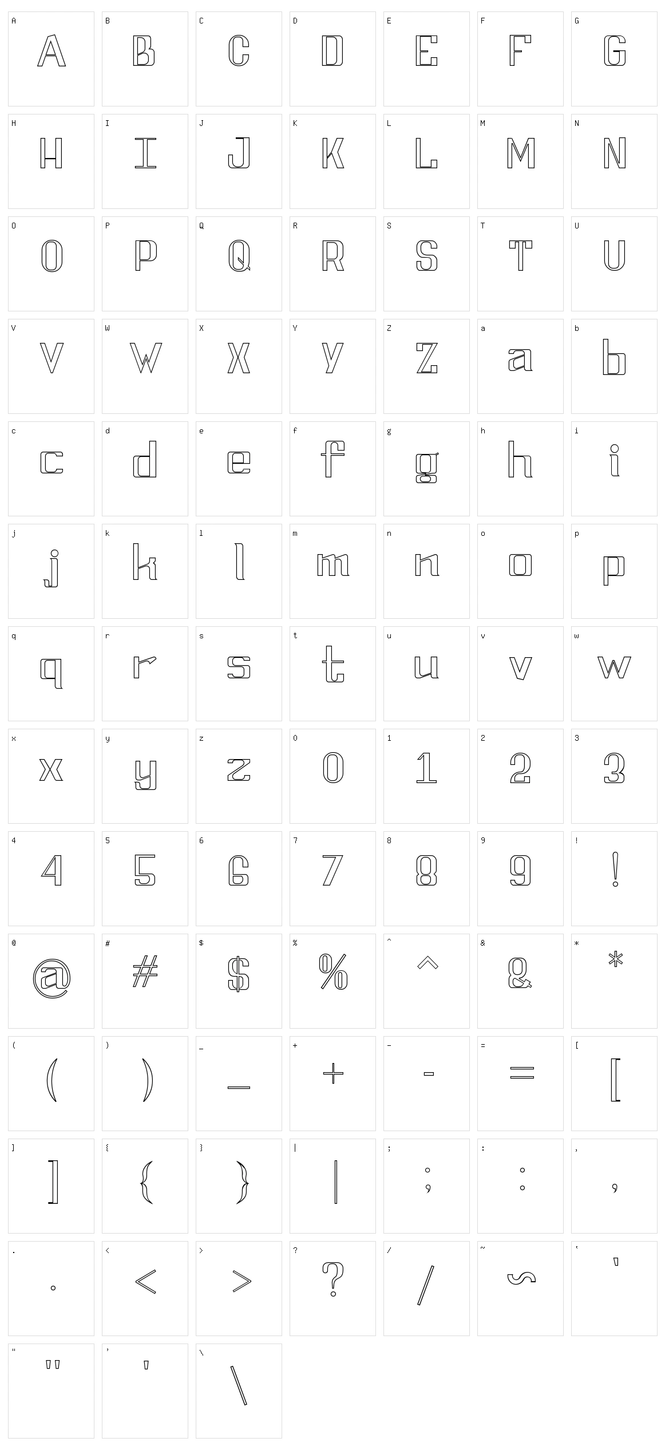Viewport: 665px width, 1454px height.
Task: Click the uppercase Q glyph preview
Action: [x=239, y=255]
